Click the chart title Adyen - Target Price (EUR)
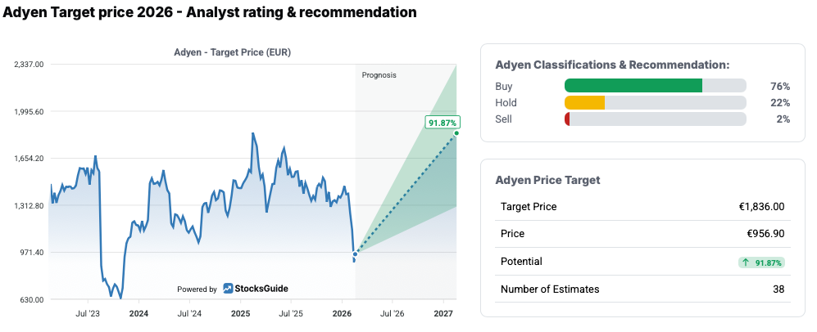This screenshot has width=817, height=332. pyautogui.click(x=232, y=52)
